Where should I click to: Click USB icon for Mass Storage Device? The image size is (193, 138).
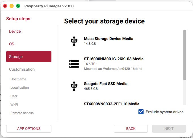pos(74,41)
